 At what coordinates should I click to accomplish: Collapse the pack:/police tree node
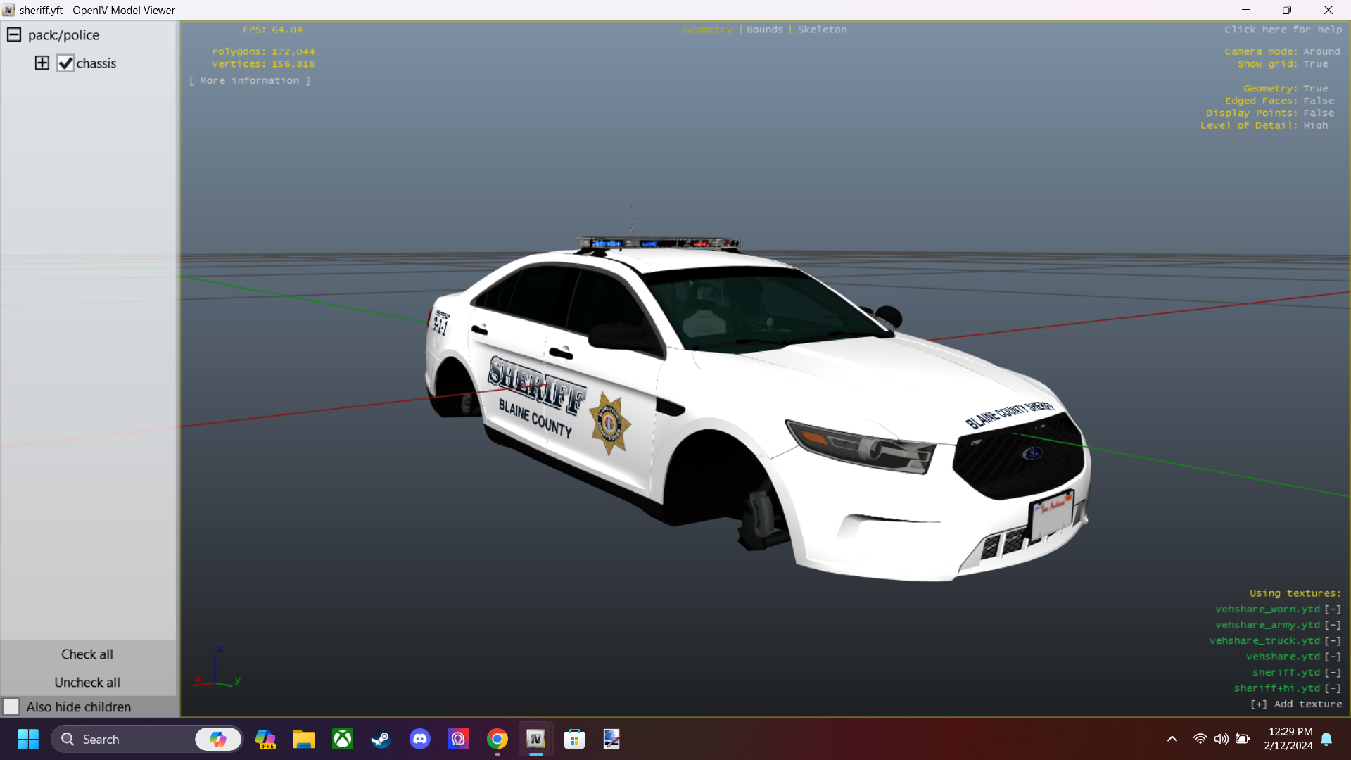(x=14, y=35)
